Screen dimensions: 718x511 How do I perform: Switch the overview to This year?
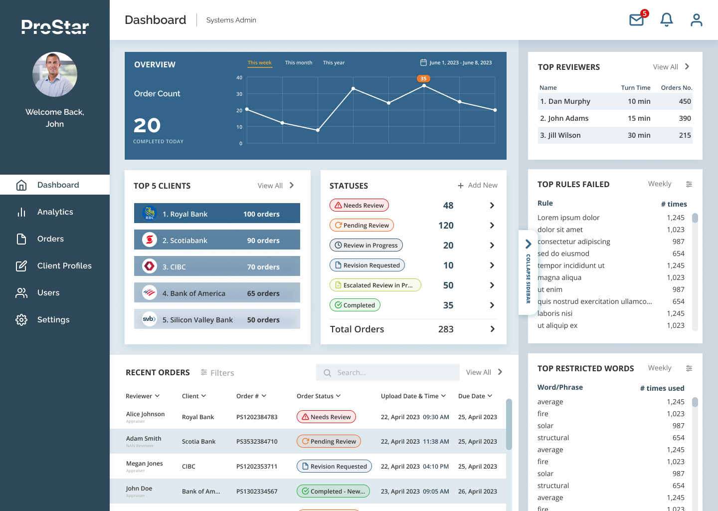tap(334, 63)
